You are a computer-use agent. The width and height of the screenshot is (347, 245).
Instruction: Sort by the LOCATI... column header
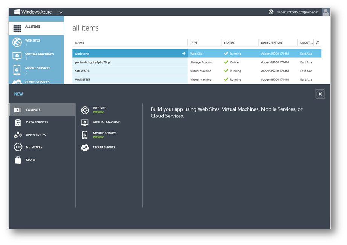[307, 43]
